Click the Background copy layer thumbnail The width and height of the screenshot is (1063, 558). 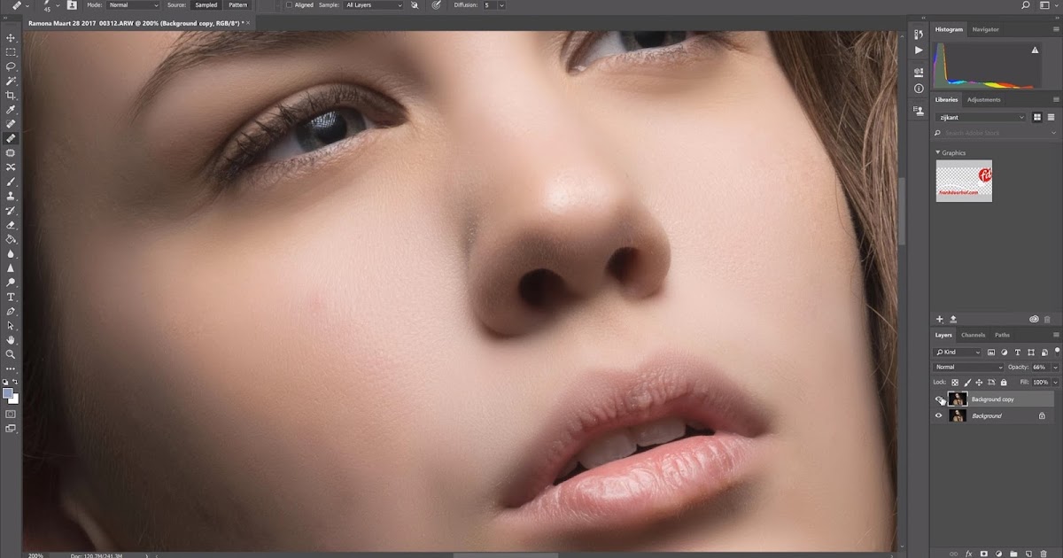[958, 399]
